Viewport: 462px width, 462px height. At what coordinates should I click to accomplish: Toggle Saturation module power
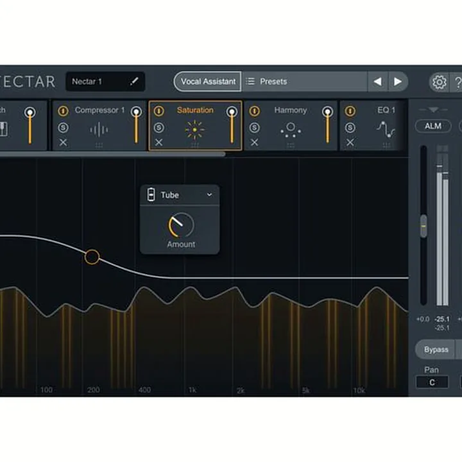159,111
